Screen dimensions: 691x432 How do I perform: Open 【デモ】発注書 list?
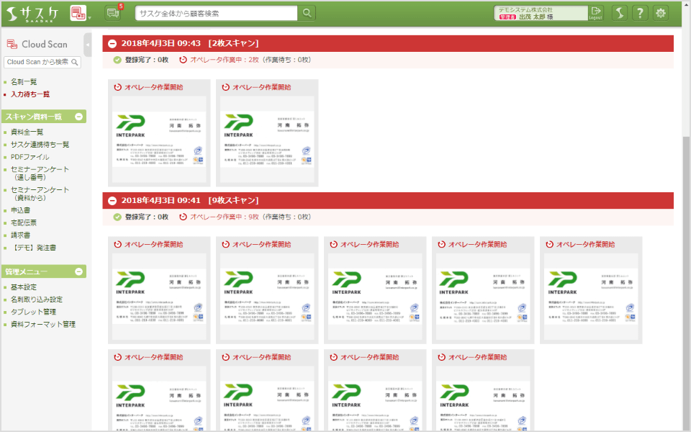34,247
